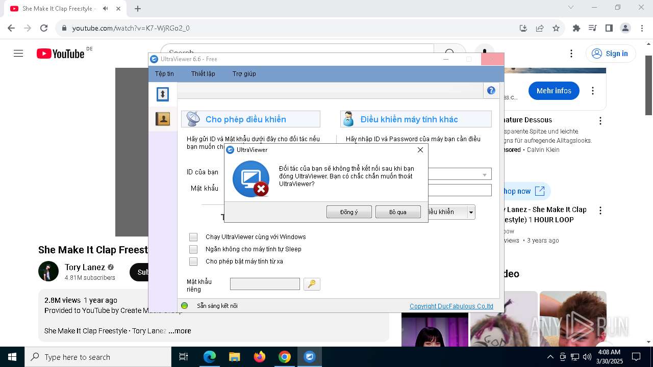Open the Tệp tin menu
Screen dimensions: 653x367
(x=164, y=74)
